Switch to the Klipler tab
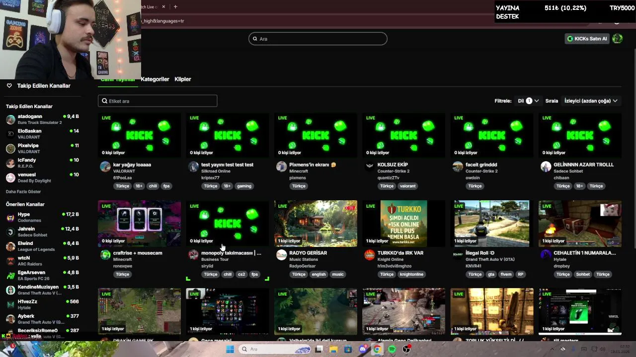This screenshot has height=357, width=636. pos(183,79)
